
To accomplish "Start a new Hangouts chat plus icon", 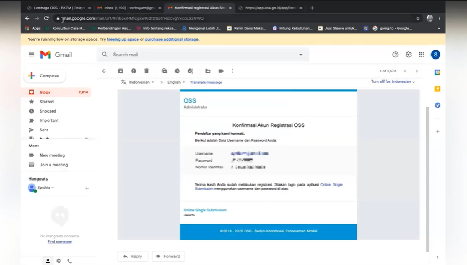I will click(x=87, y=188).
